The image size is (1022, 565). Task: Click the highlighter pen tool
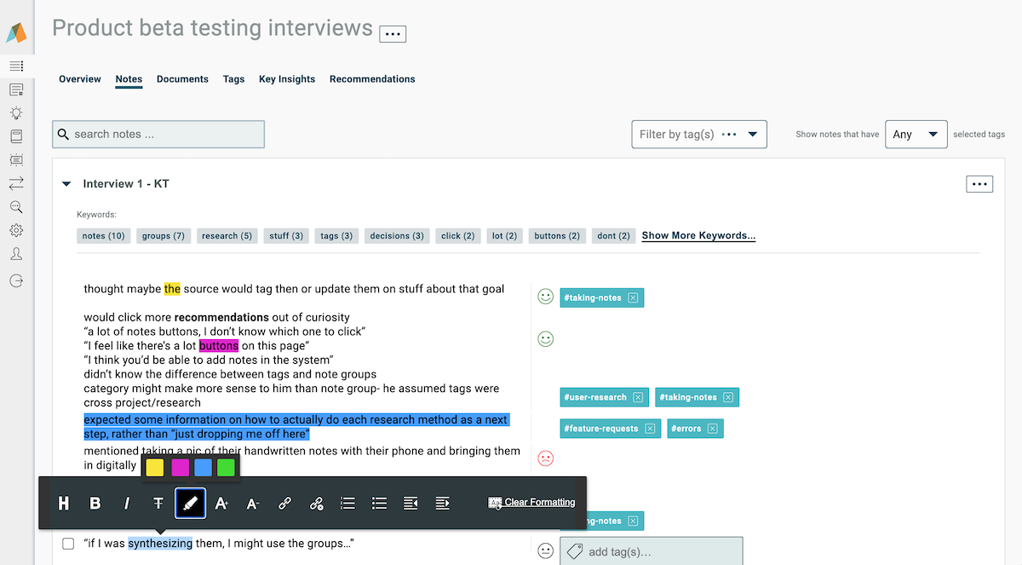(x=191, y=504)
